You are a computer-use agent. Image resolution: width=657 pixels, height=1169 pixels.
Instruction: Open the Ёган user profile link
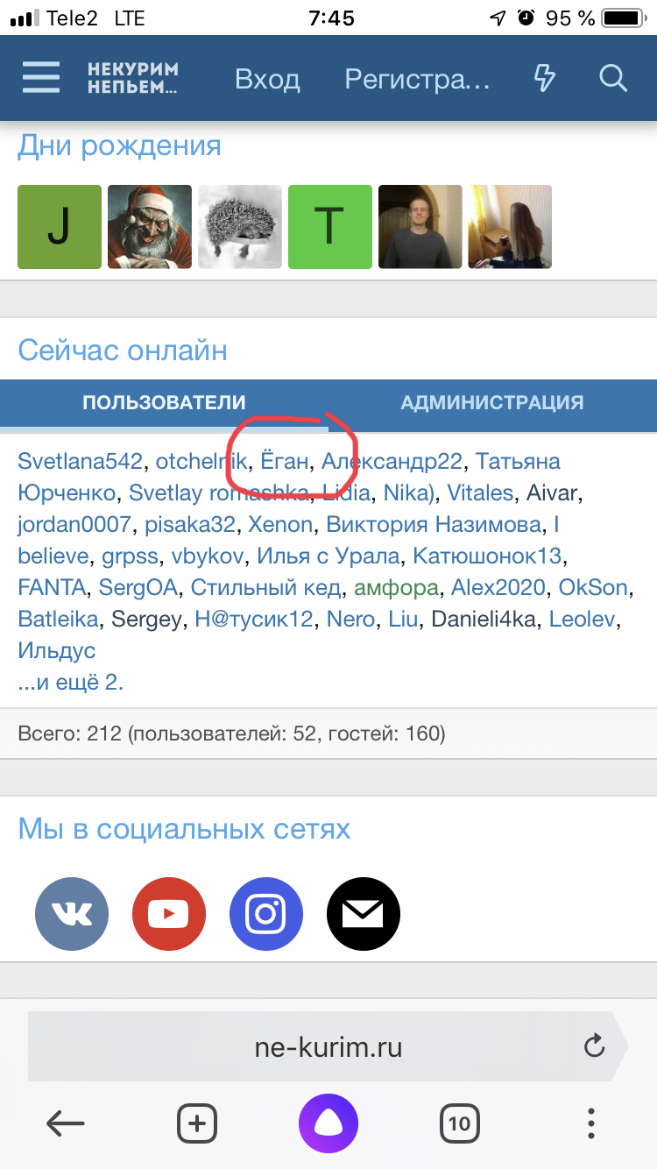(x=285, y=462)
